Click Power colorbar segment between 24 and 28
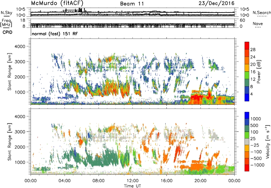Image resolution: width=271 pixels, height=188 pixels. pos(247,53)
